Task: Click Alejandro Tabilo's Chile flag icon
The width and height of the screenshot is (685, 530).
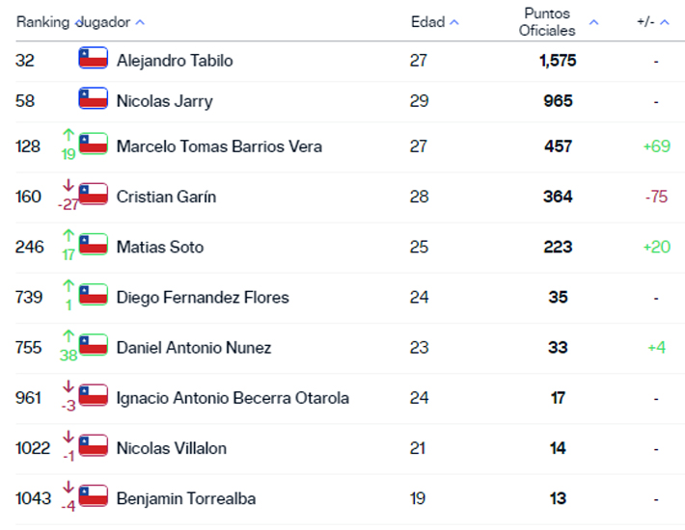Action: (x=93, y=58)
